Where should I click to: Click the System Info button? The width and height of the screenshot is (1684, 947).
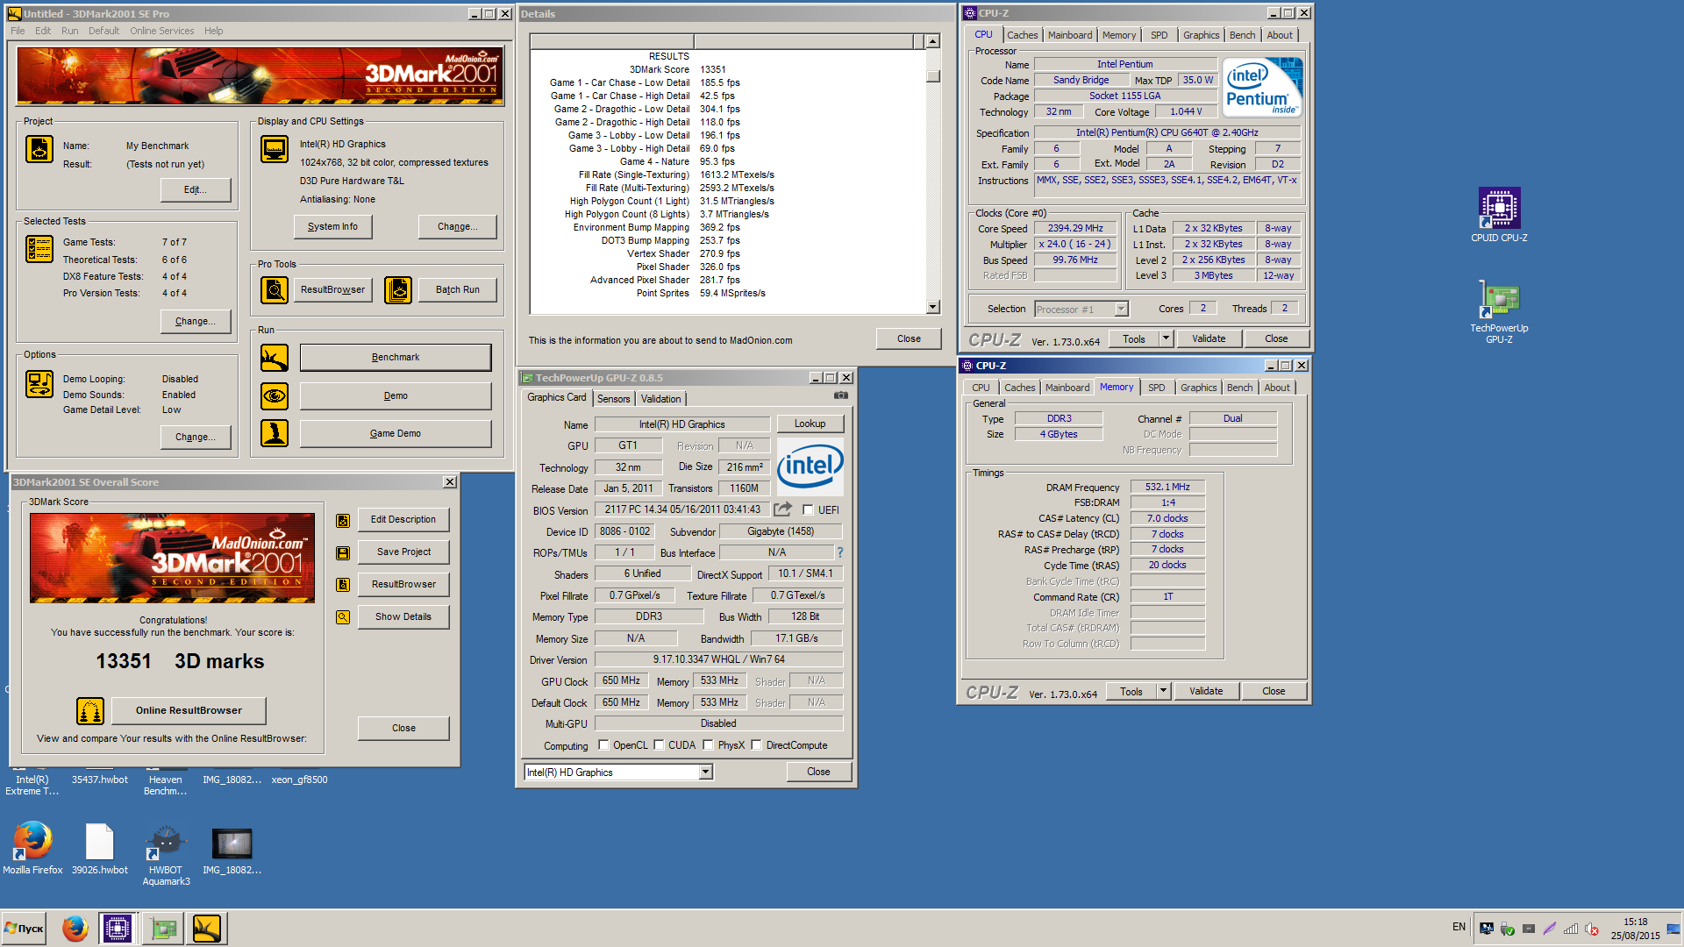click(332, 226)
